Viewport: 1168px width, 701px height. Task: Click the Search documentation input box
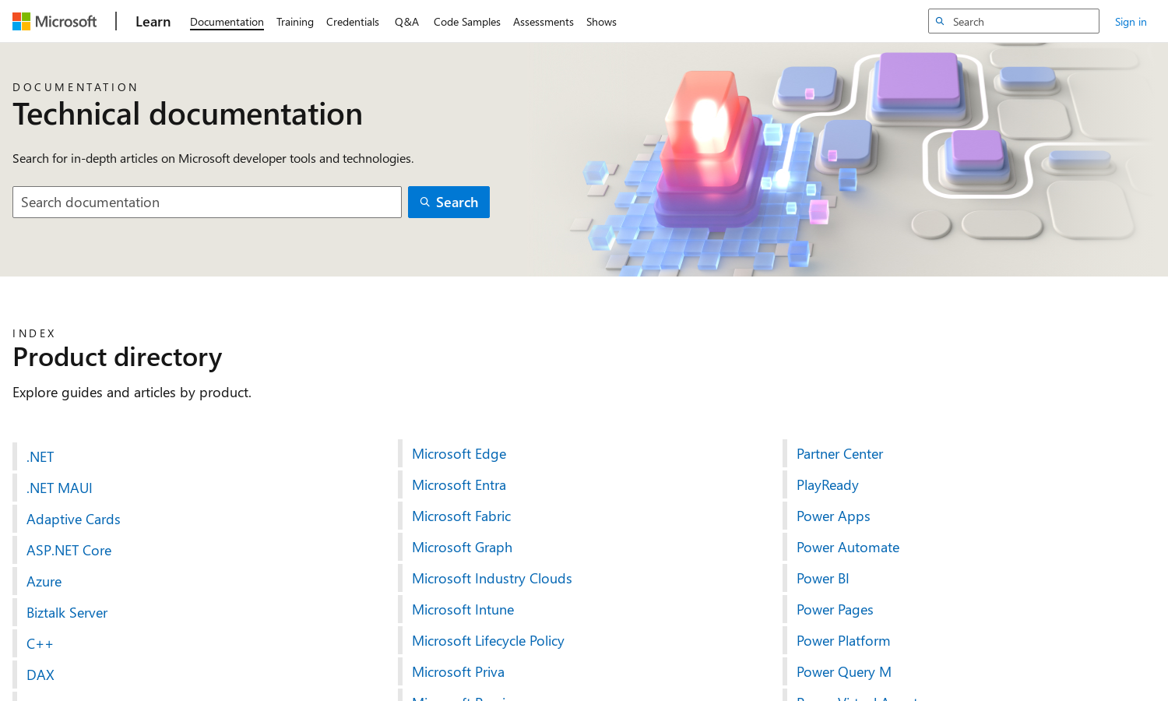point(207,203)
